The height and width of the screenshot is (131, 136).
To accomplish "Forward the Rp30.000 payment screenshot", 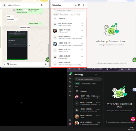I will tap(29, 45).
